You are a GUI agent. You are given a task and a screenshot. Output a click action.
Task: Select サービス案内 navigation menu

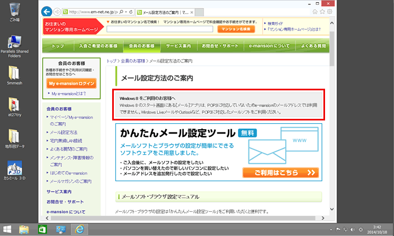178,46
